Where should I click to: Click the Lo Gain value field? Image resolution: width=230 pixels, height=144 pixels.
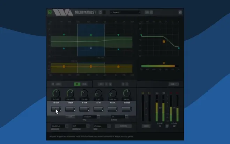click(x=56, y=100)
